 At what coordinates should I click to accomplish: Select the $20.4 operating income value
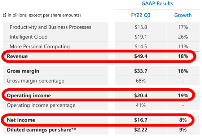[x=141, y=95]
